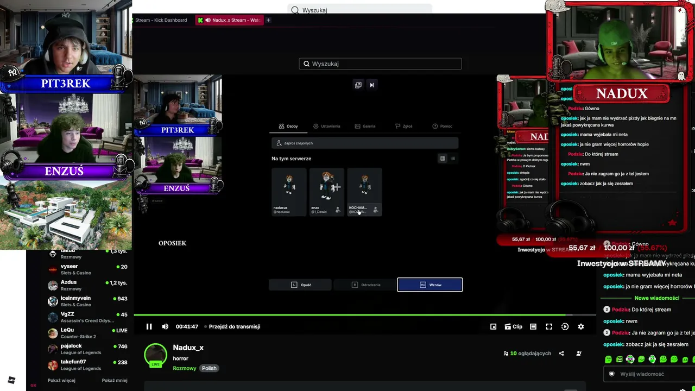
Task: Insert the green emote wearing headphones
Action: 652,360
